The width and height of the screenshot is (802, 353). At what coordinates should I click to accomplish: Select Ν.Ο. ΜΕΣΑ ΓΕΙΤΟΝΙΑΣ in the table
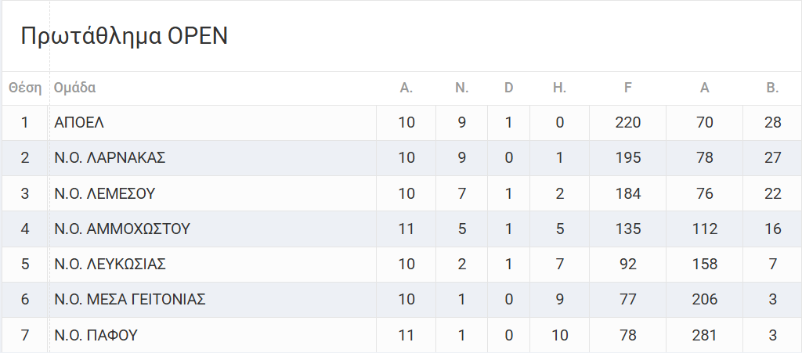129,299
